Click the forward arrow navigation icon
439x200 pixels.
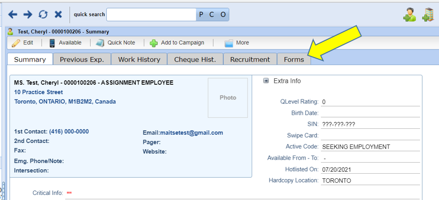(28, 15)
